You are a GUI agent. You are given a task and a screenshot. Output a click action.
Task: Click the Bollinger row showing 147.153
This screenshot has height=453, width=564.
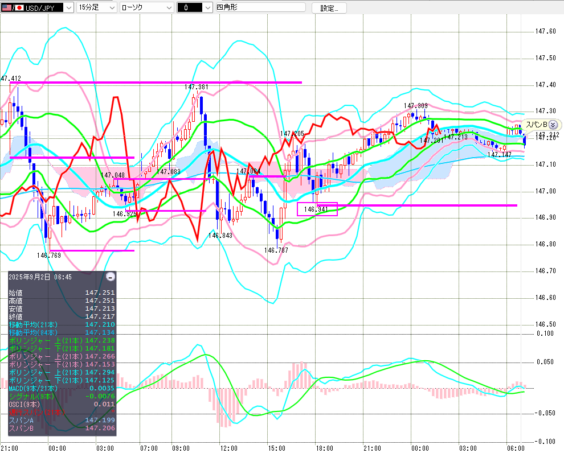tap(62, 364)
